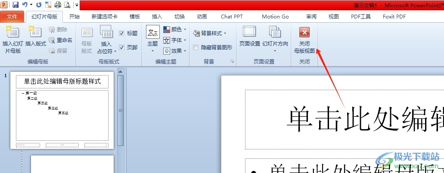Open the 字体 theme fonts menu

(x=175, y=40)
